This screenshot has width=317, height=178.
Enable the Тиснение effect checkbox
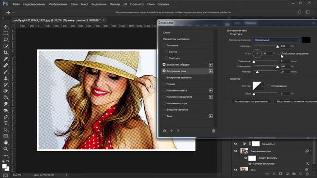[164, 45]
